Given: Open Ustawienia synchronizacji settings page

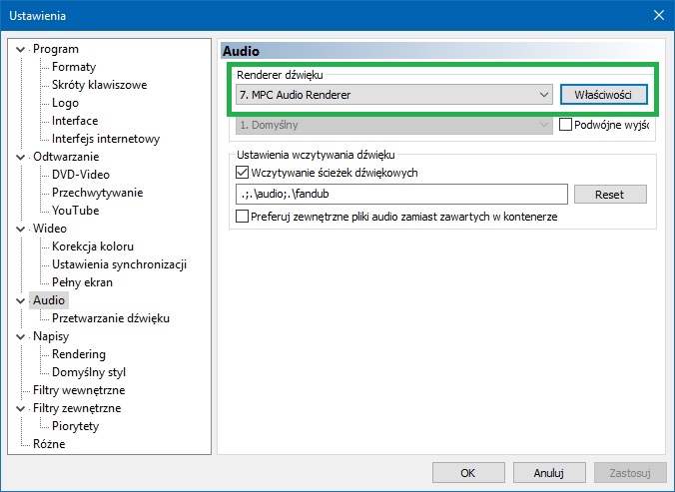Looking at the screenshot, I should [119, 264].
